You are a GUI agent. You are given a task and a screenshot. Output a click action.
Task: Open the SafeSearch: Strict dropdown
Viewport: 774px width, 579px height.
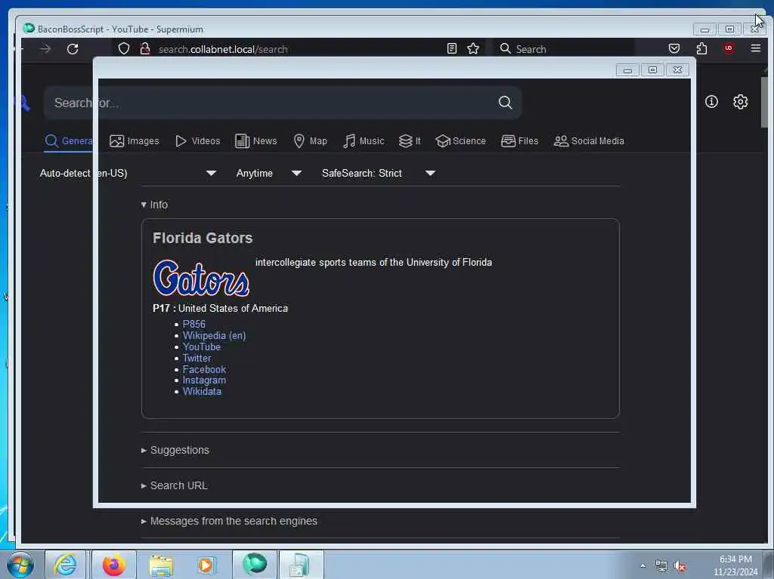[378, 173]
